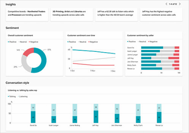Image resolution: width=189 pixels, height=133 pixels.
Task: Open the Northwind Traders competitive brands insight card
Action: [x=27, y=15]
